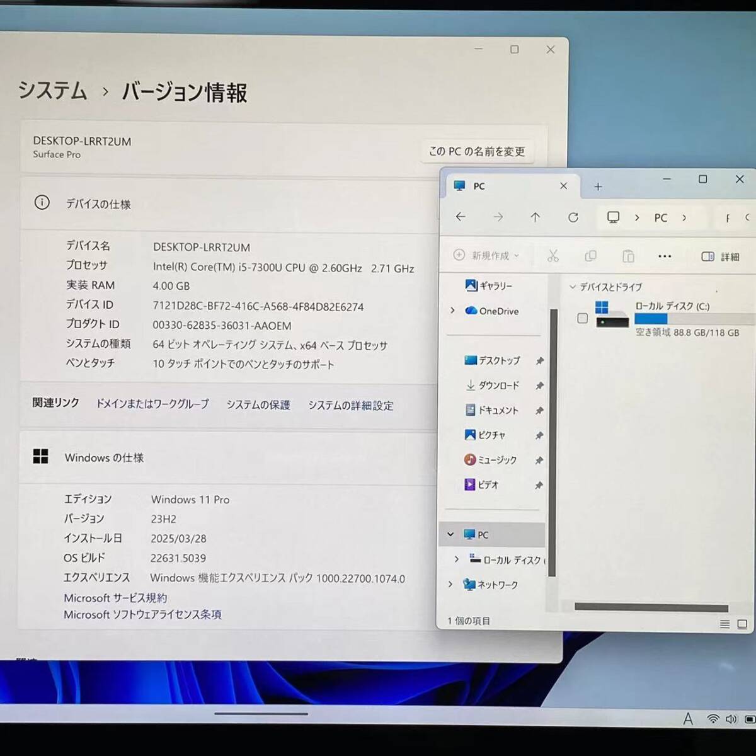This screenshot has height=756, width=756.
Task: Open デスクトップ quick access folder
Action: (492, 360)
